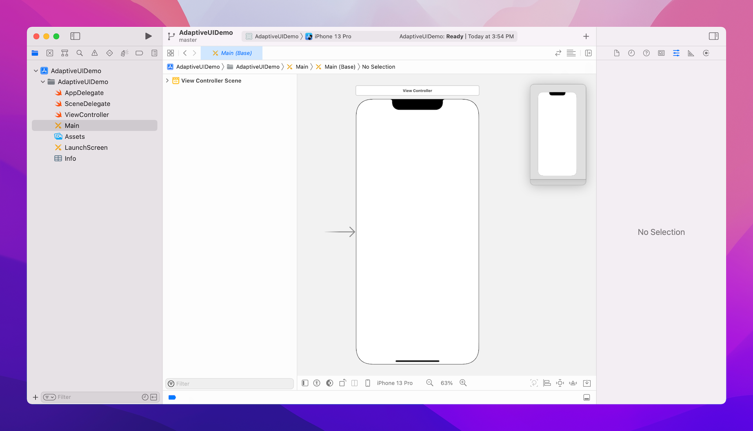Toggle the right inspector panel
This screenshot has height=431, width=753.
(713, 36)
